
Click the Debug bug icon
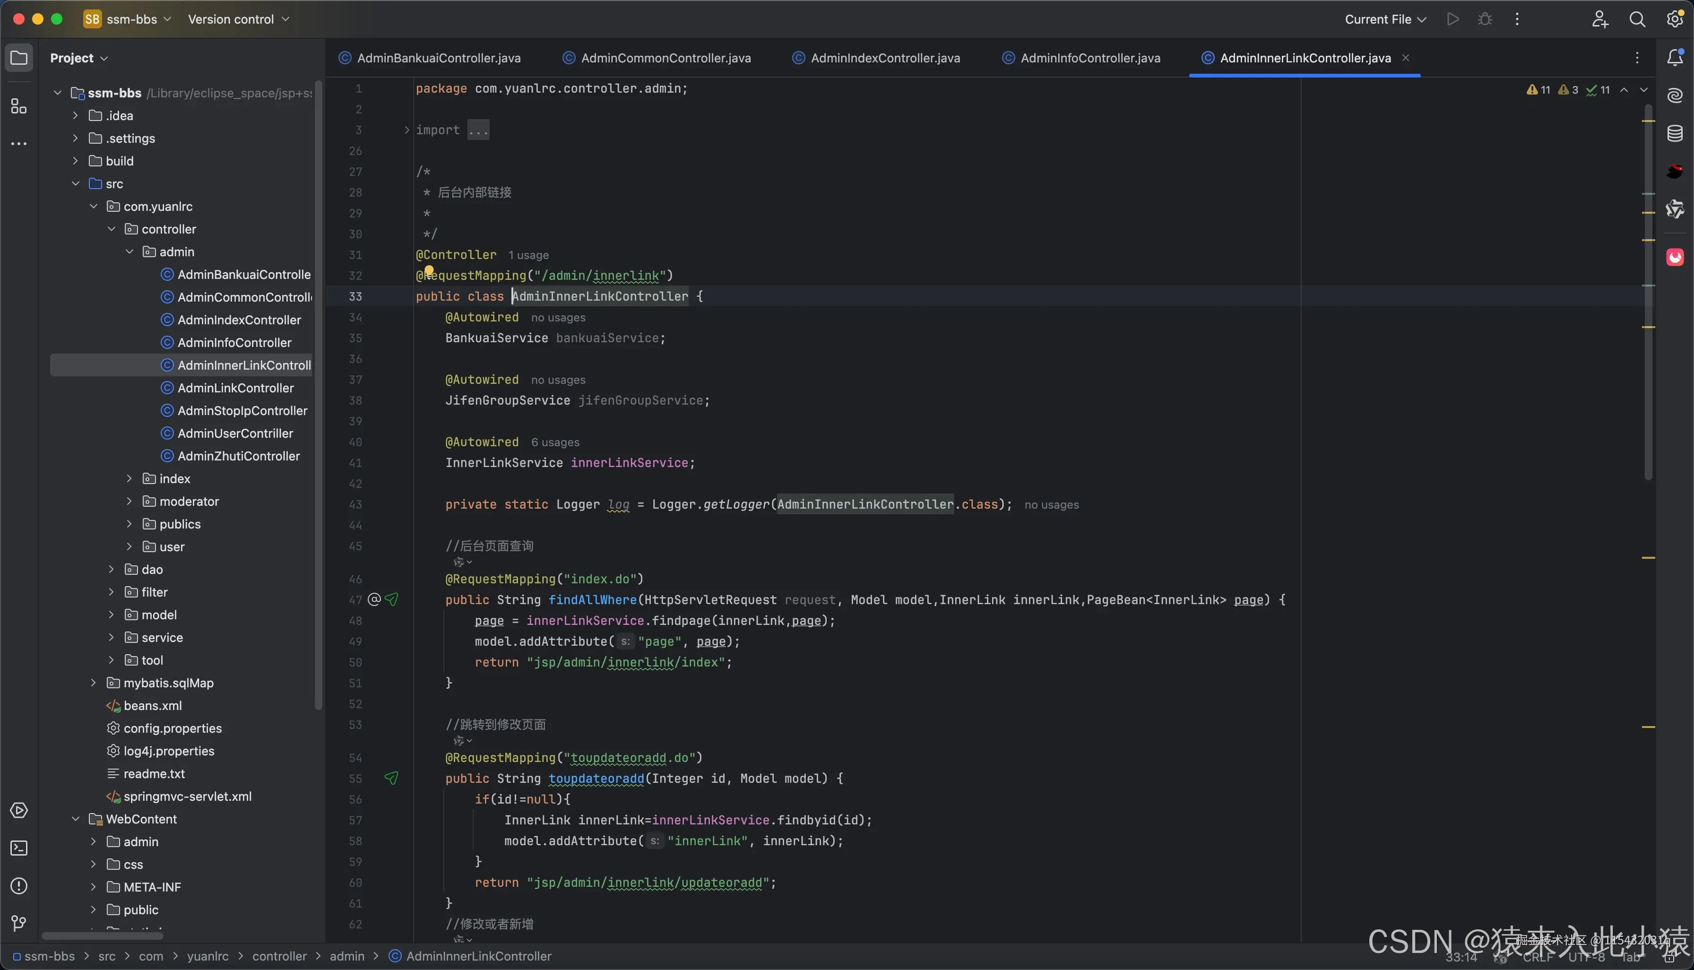[1485, 19]
